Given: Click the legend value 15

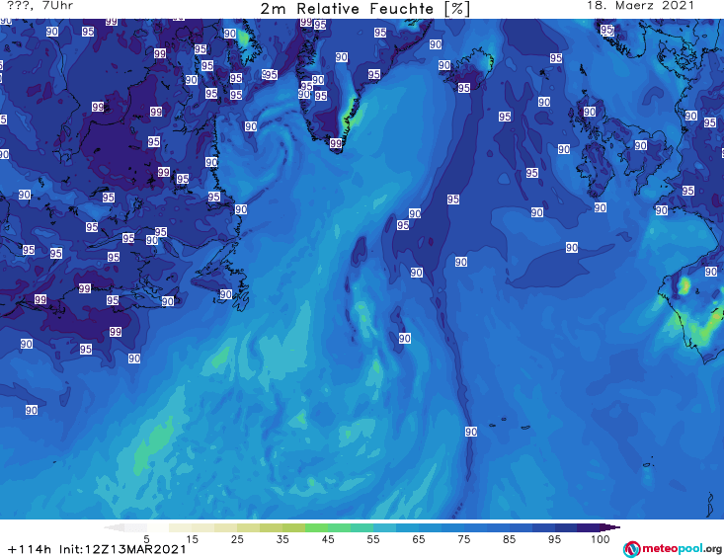Looking at the screenshot, I should pos(192,539).
